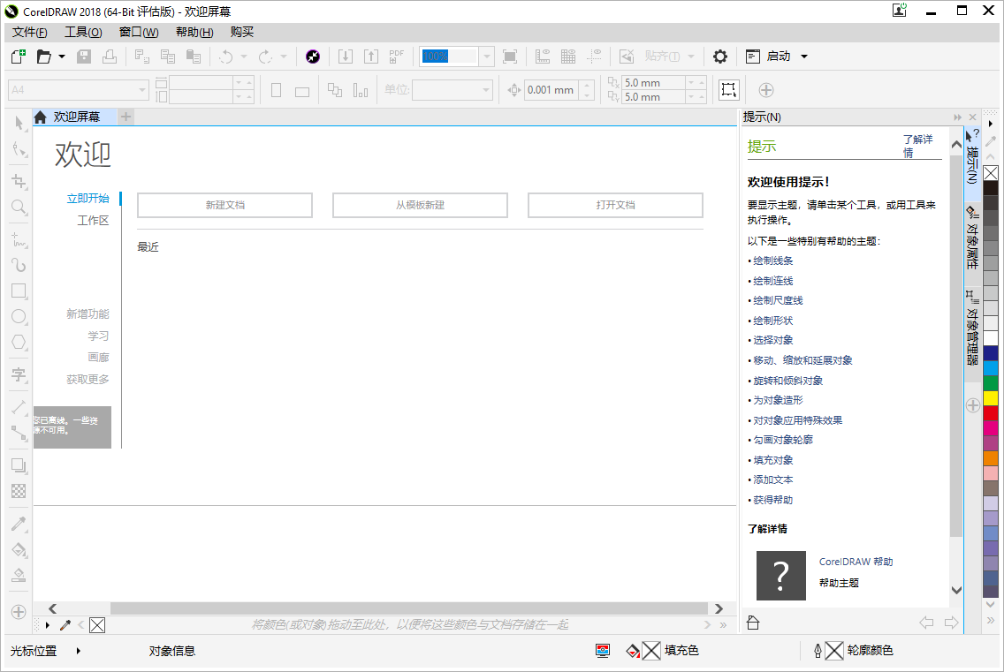Select the Ellipse tool
The image size is (1004, 672).
coord(19,317)
